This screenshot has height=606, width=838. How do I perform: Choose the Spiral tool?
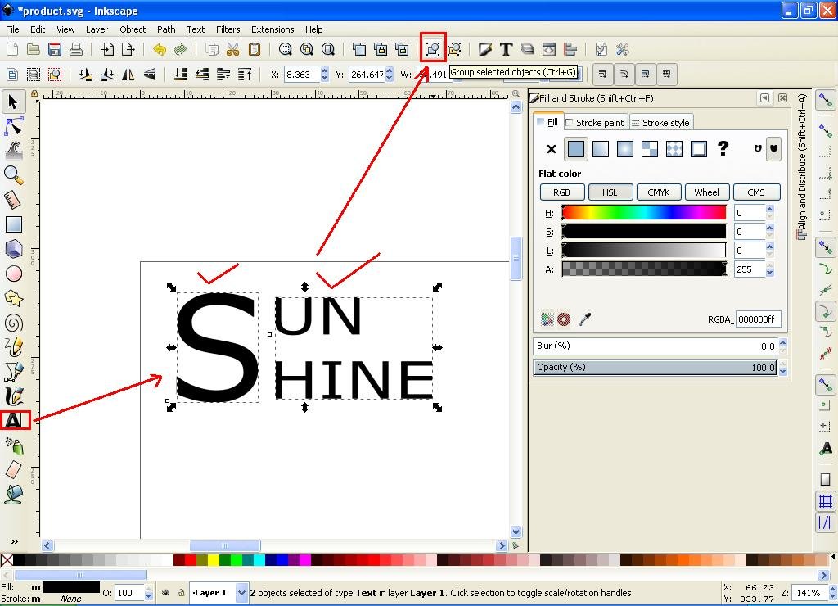tap(14, 323)
